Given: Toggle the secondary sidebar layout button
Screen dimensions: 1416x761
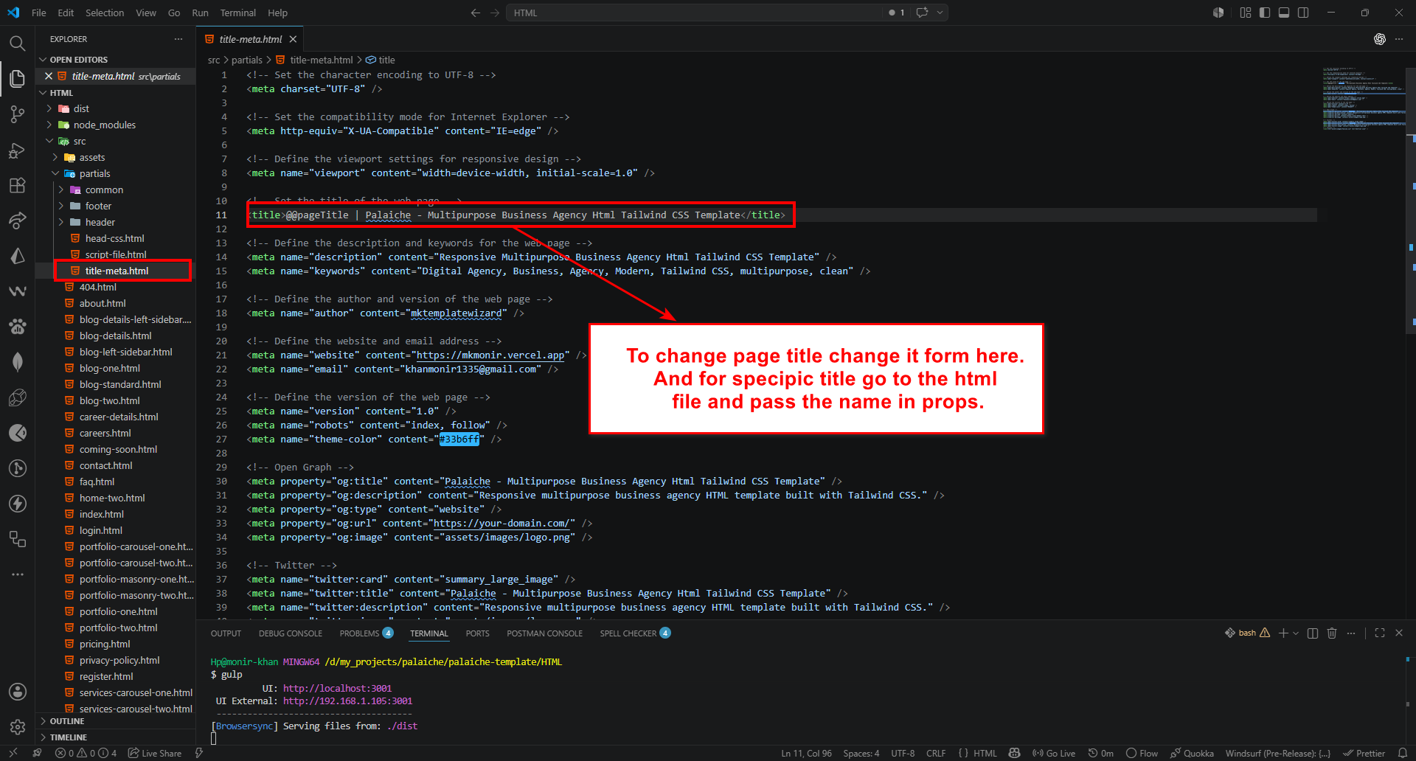Looking at the screenshot, I should (1303, 13).
